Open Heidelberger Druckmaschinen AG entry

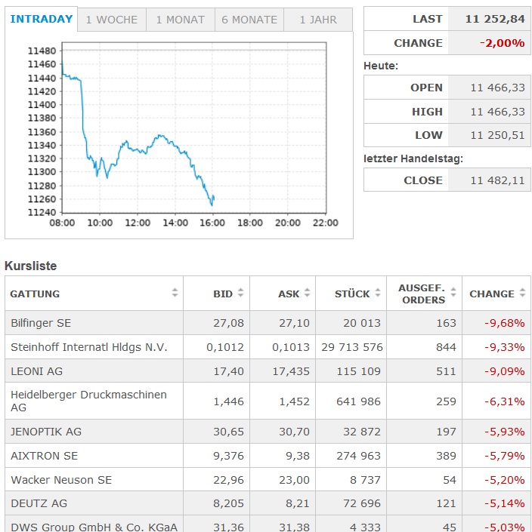click(x=88, y=401)
